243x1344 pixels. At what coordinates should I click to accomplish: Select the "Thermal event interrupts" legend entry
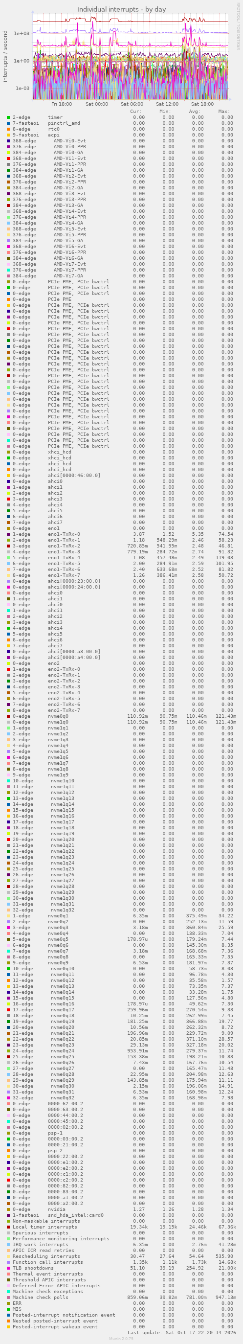48,1274
